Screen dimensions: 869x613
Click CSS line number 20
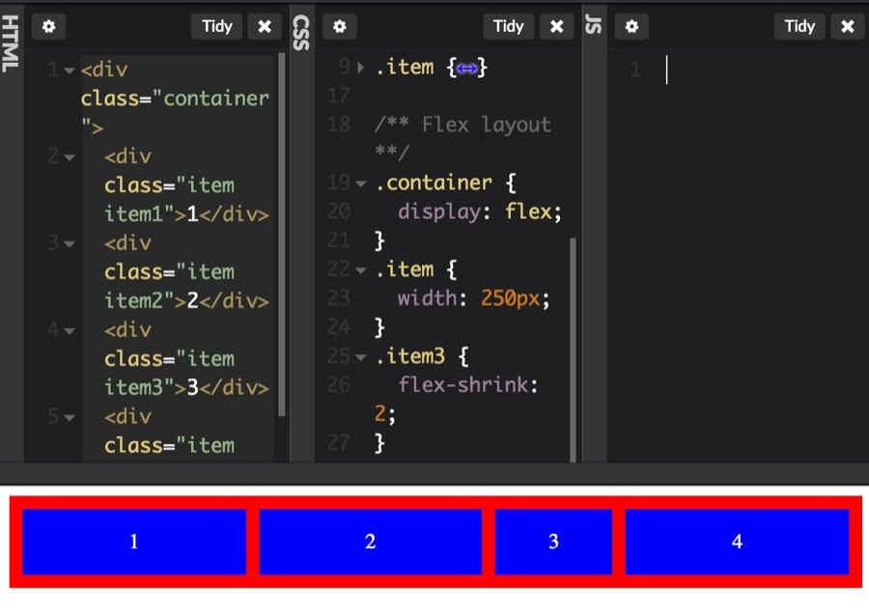(339, 211)
